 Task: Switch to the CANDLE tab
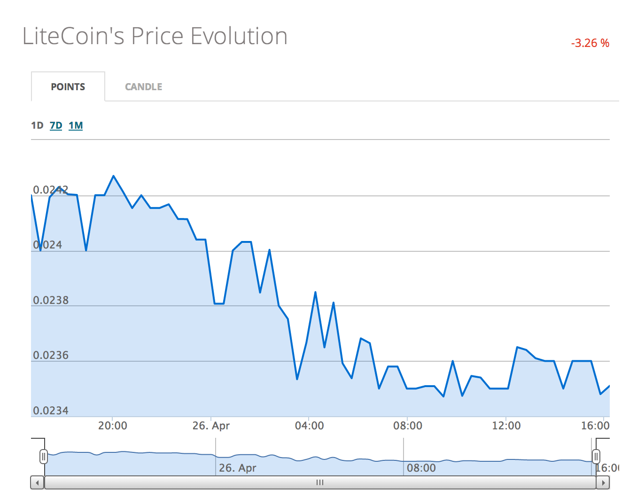click(x=143, y=86)
